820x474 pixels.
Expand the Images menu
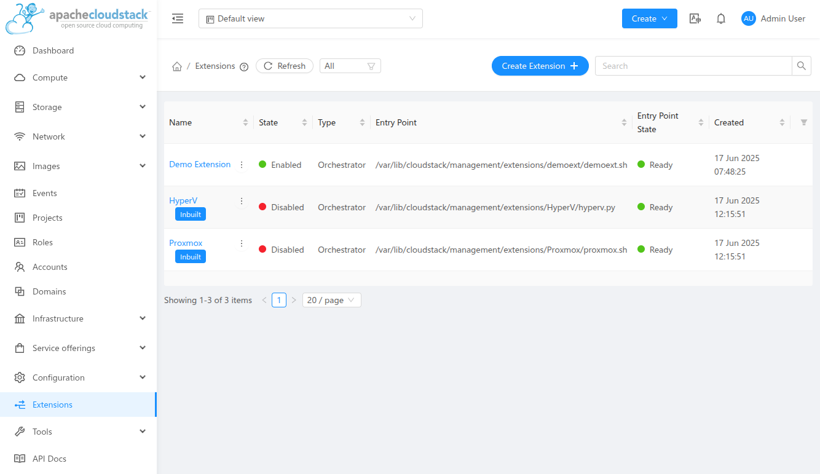coord(78,166)
